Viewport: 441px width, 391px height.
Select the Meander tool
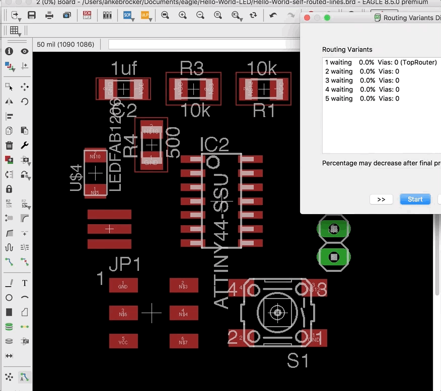pos(9,247)
